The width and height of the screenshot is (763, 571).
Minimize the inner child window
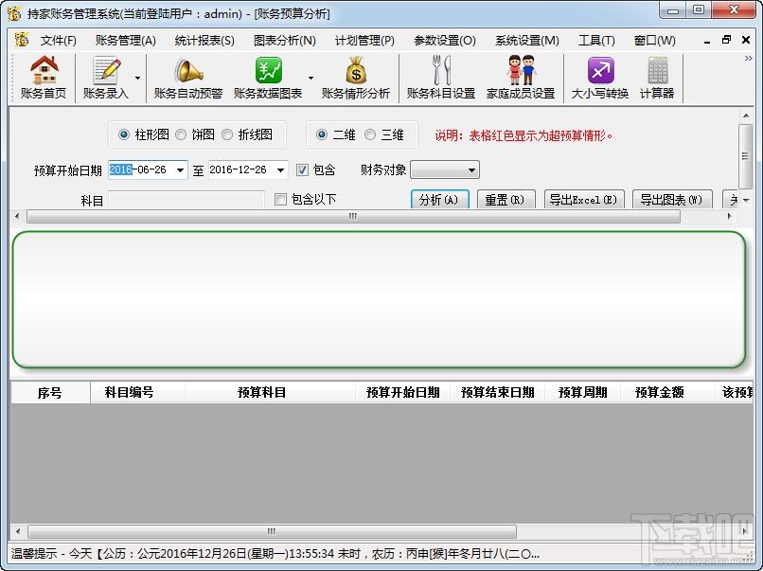(x=707, y=41)
